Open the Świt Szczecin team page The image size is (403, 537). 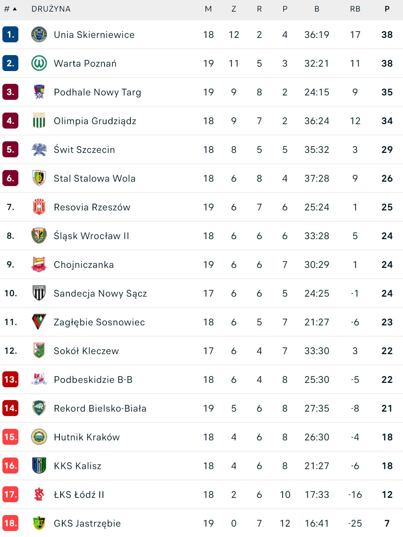pyautogui.click(x=84, y=150)
